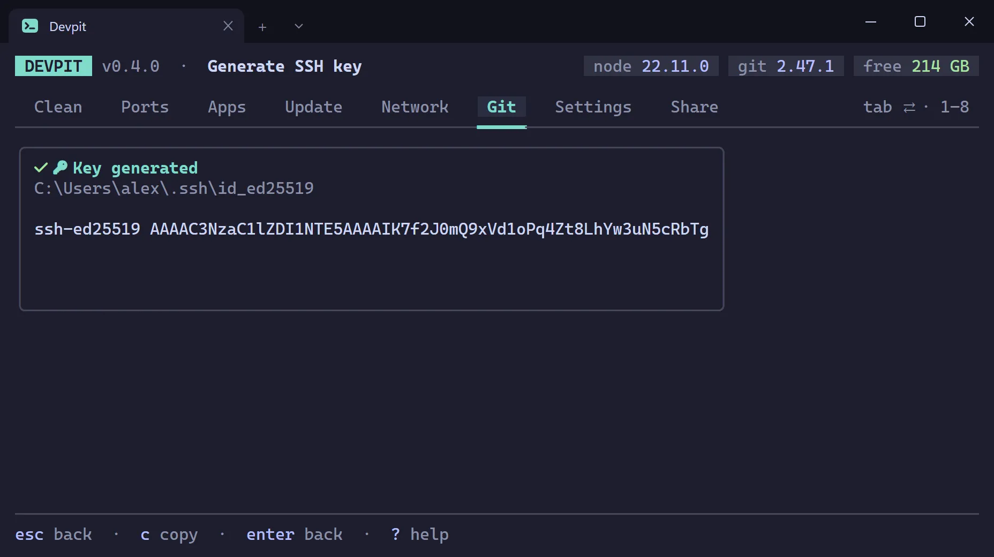994x557 pixels.
Task: Click ? help in the footer
Action: coord(420,534)
